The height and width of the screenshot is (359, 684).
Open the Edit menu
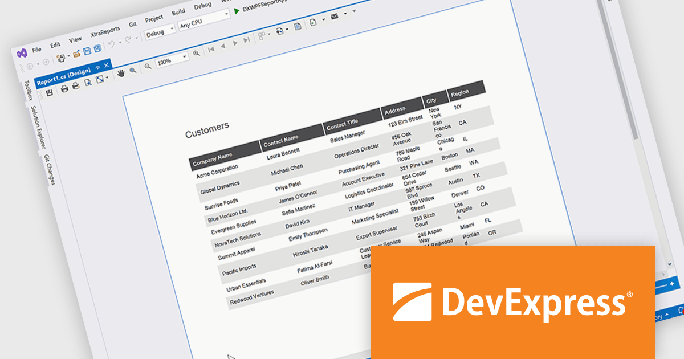(x=55, y=45)
